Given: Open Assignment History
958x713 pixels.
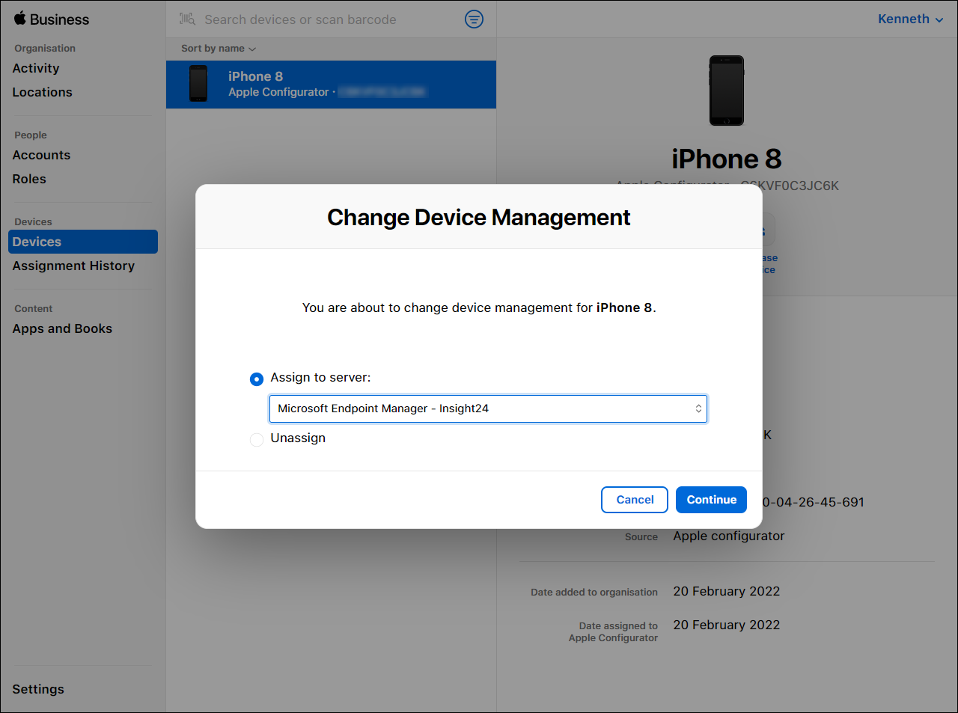Looking at the screenshot, I should (x=73, y=266).
